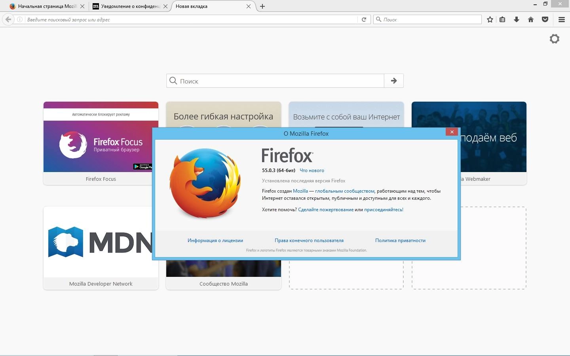
Task: Click the new tab page search field
Action: pos(275,81)
